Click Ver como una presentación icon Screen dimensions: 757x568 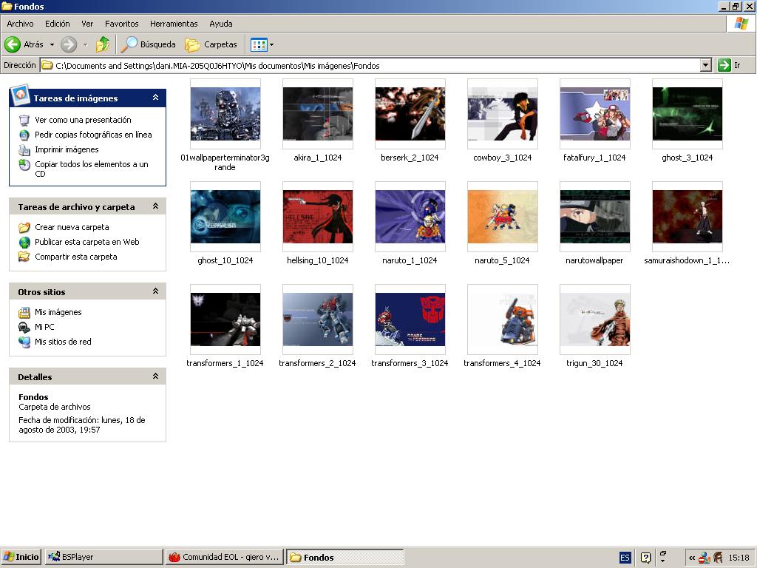(24, 120)
